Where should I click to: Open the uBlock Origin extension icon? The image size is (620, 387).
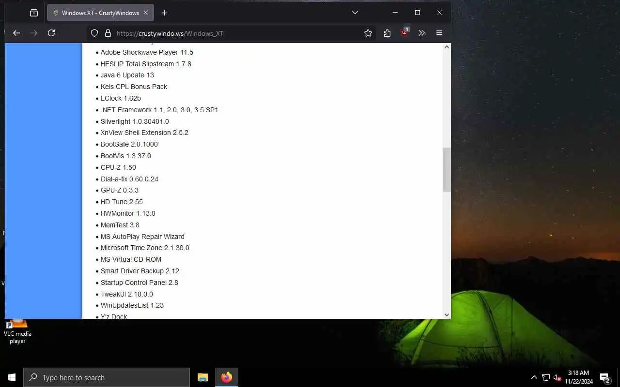pyautogui.click(x=404, y=32)
